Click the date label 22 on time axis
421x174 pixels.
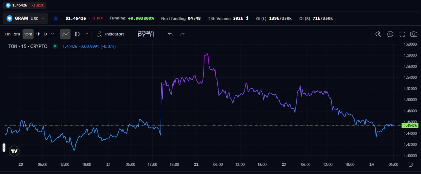pyautogui.click(x=196, y=164)
